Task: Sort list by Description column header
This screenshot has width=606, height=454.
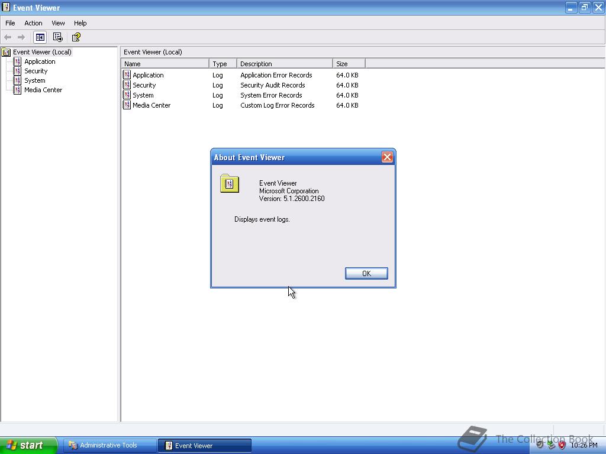Action: (x=285, y=64)
